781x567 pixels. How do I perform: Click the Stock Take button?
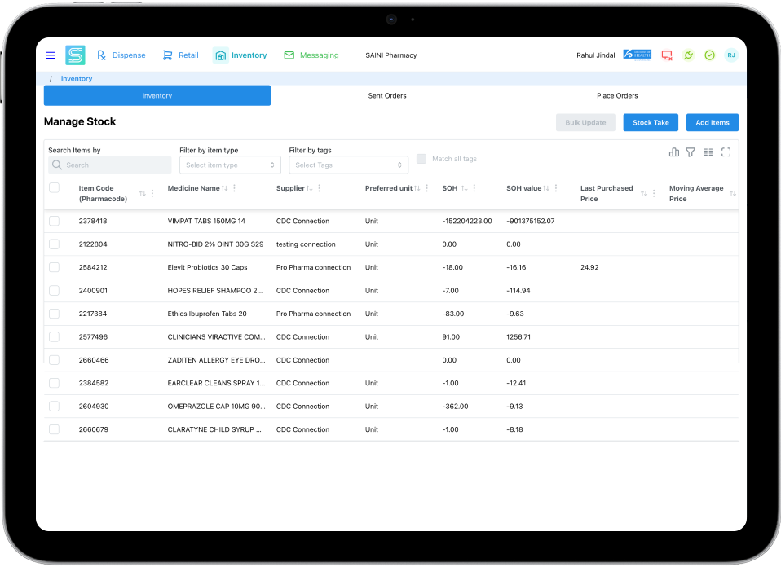tap(651, 122)
